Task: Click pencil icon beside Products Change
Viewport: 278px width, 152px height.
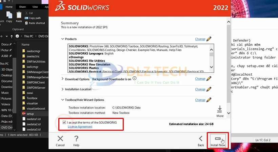Action: tap(209, 39)
